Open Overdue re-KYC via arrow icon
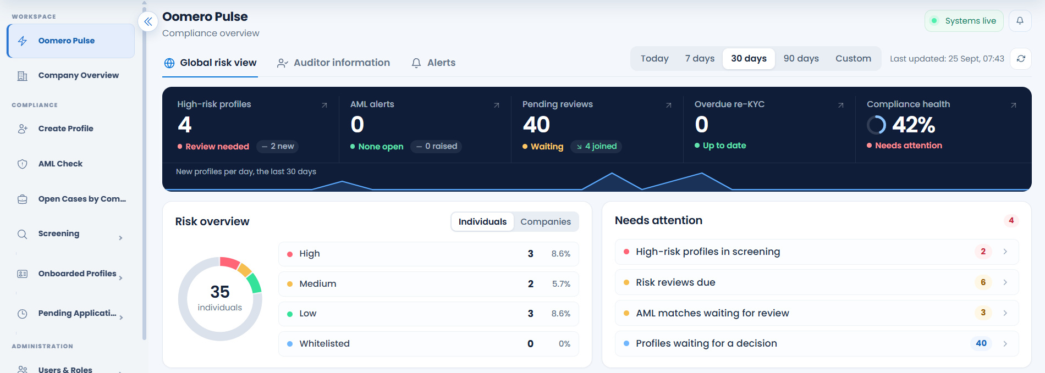The width and height of the screenshot is (1045, 373). click(x=841, y=105)
